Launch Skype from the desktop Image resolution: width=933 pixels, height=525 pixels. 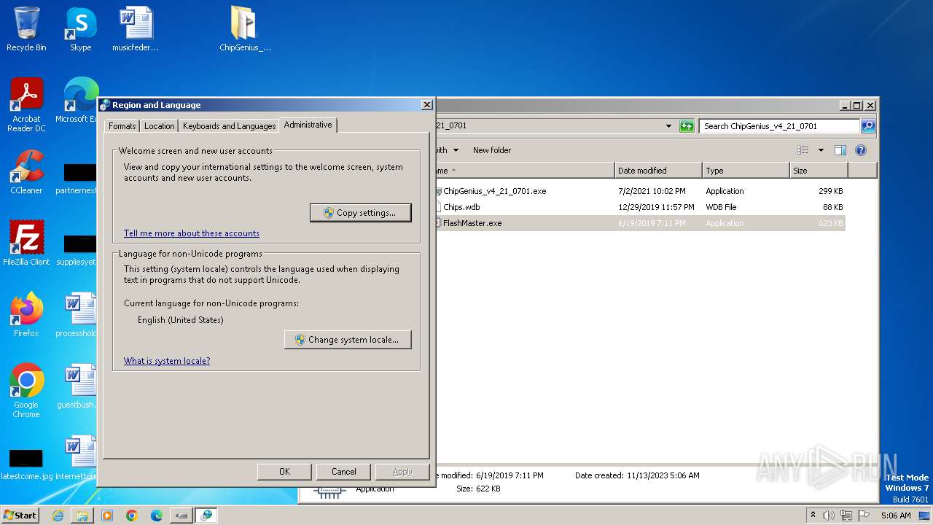[x=81, y=29]
